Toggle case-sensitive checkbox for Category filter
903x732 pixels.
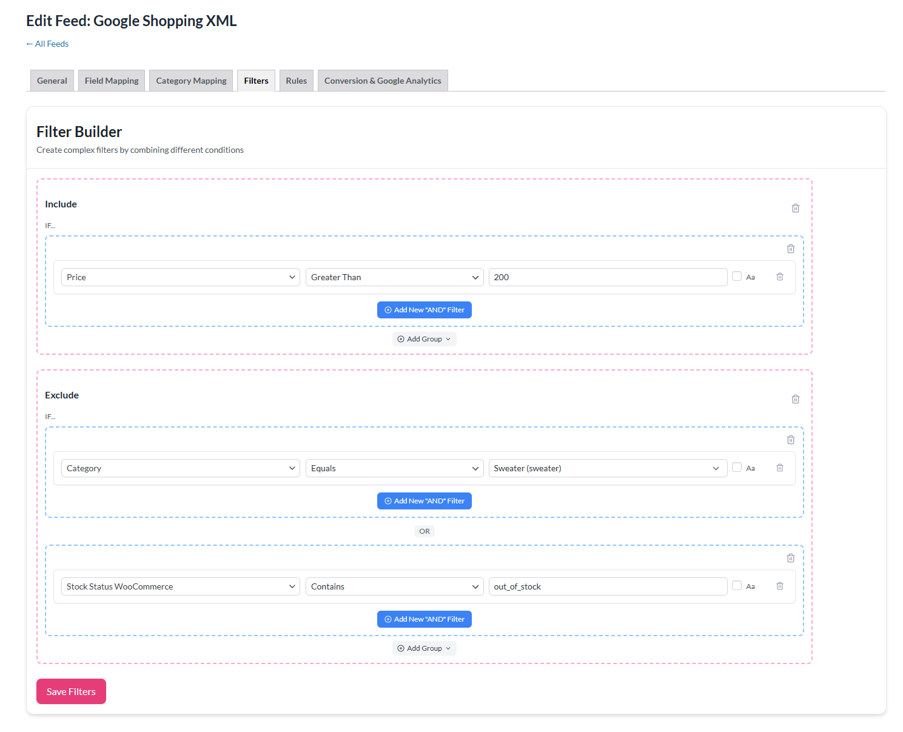(737, 467)
